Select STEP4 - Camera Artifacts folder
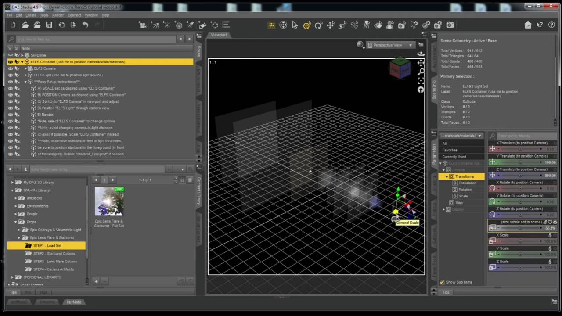The width and height of the screenshot is (562, 316). (54, 269)
